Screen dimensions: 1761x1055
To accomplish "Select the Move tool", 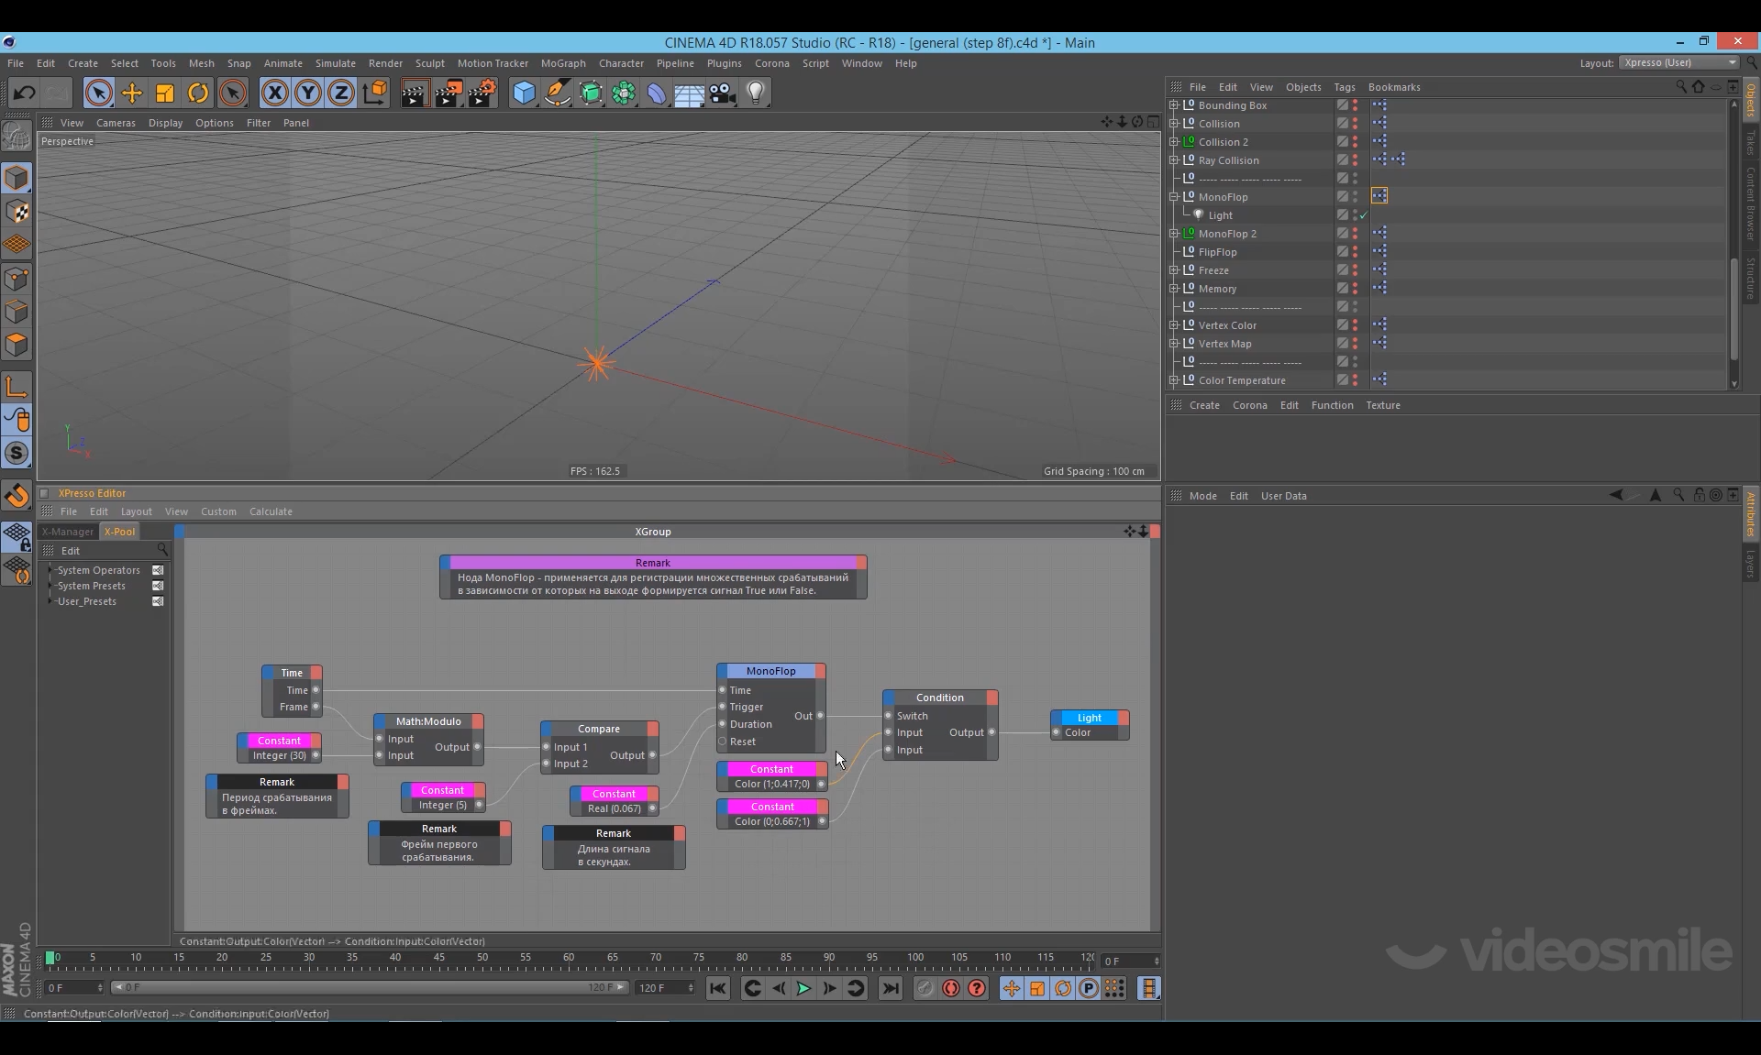I will [x=132, y=93].
